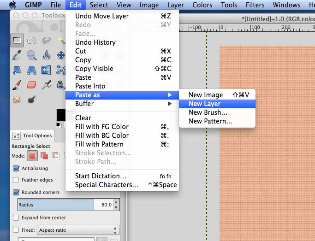Select the Free Select lasso tool
Screen dimensions: 315x241
[x=47, y=40]
